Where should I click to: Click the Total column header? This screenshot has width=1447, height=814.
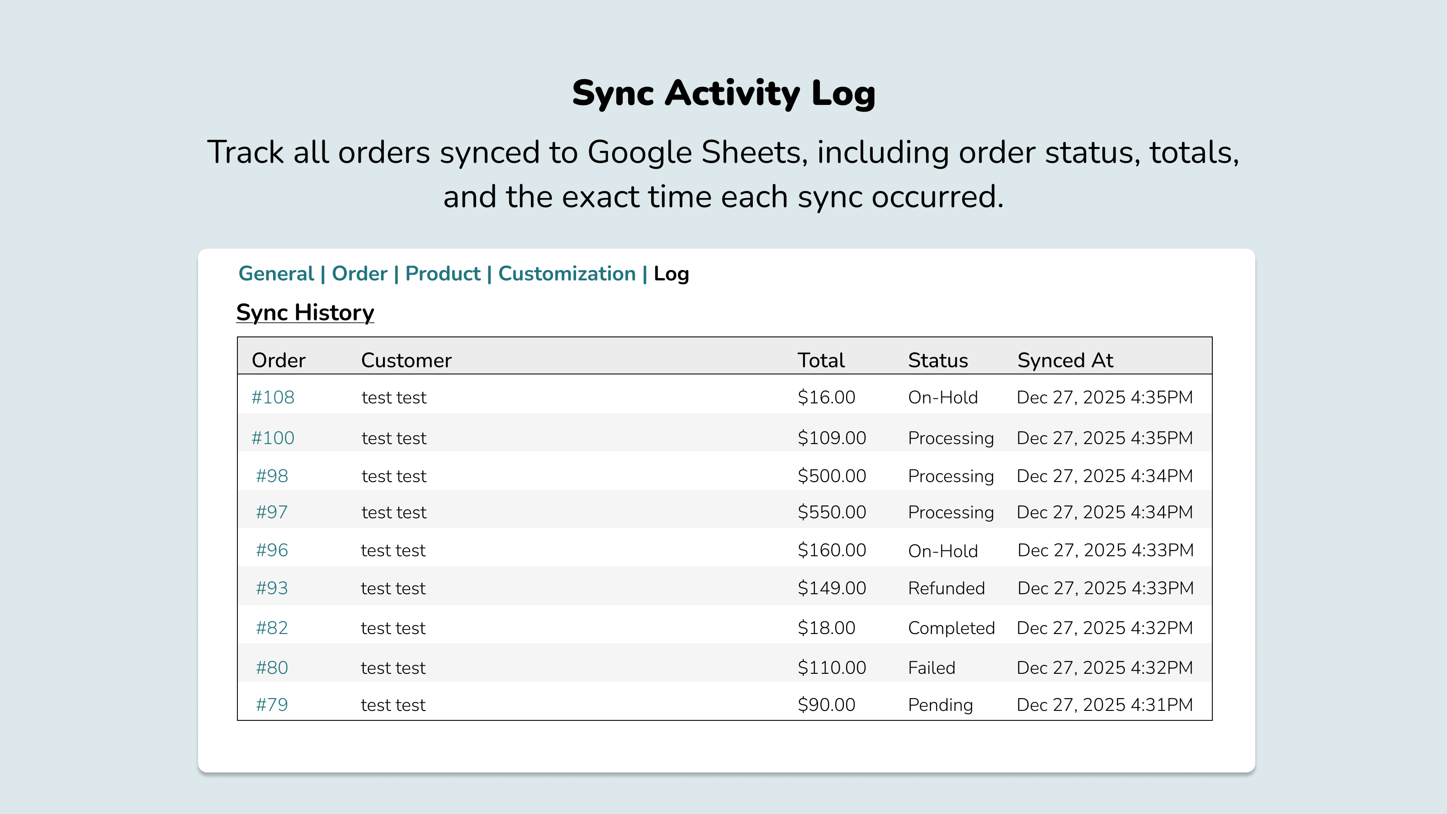(821, 360)
